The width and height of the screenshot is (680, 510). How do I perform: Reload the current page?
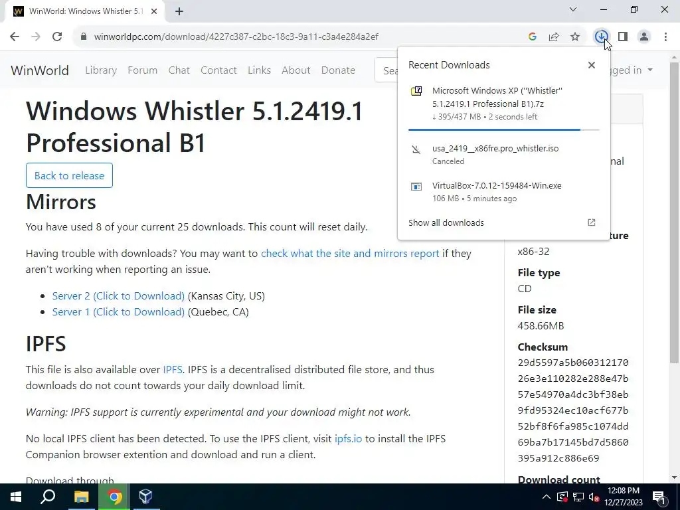[57, 37]
